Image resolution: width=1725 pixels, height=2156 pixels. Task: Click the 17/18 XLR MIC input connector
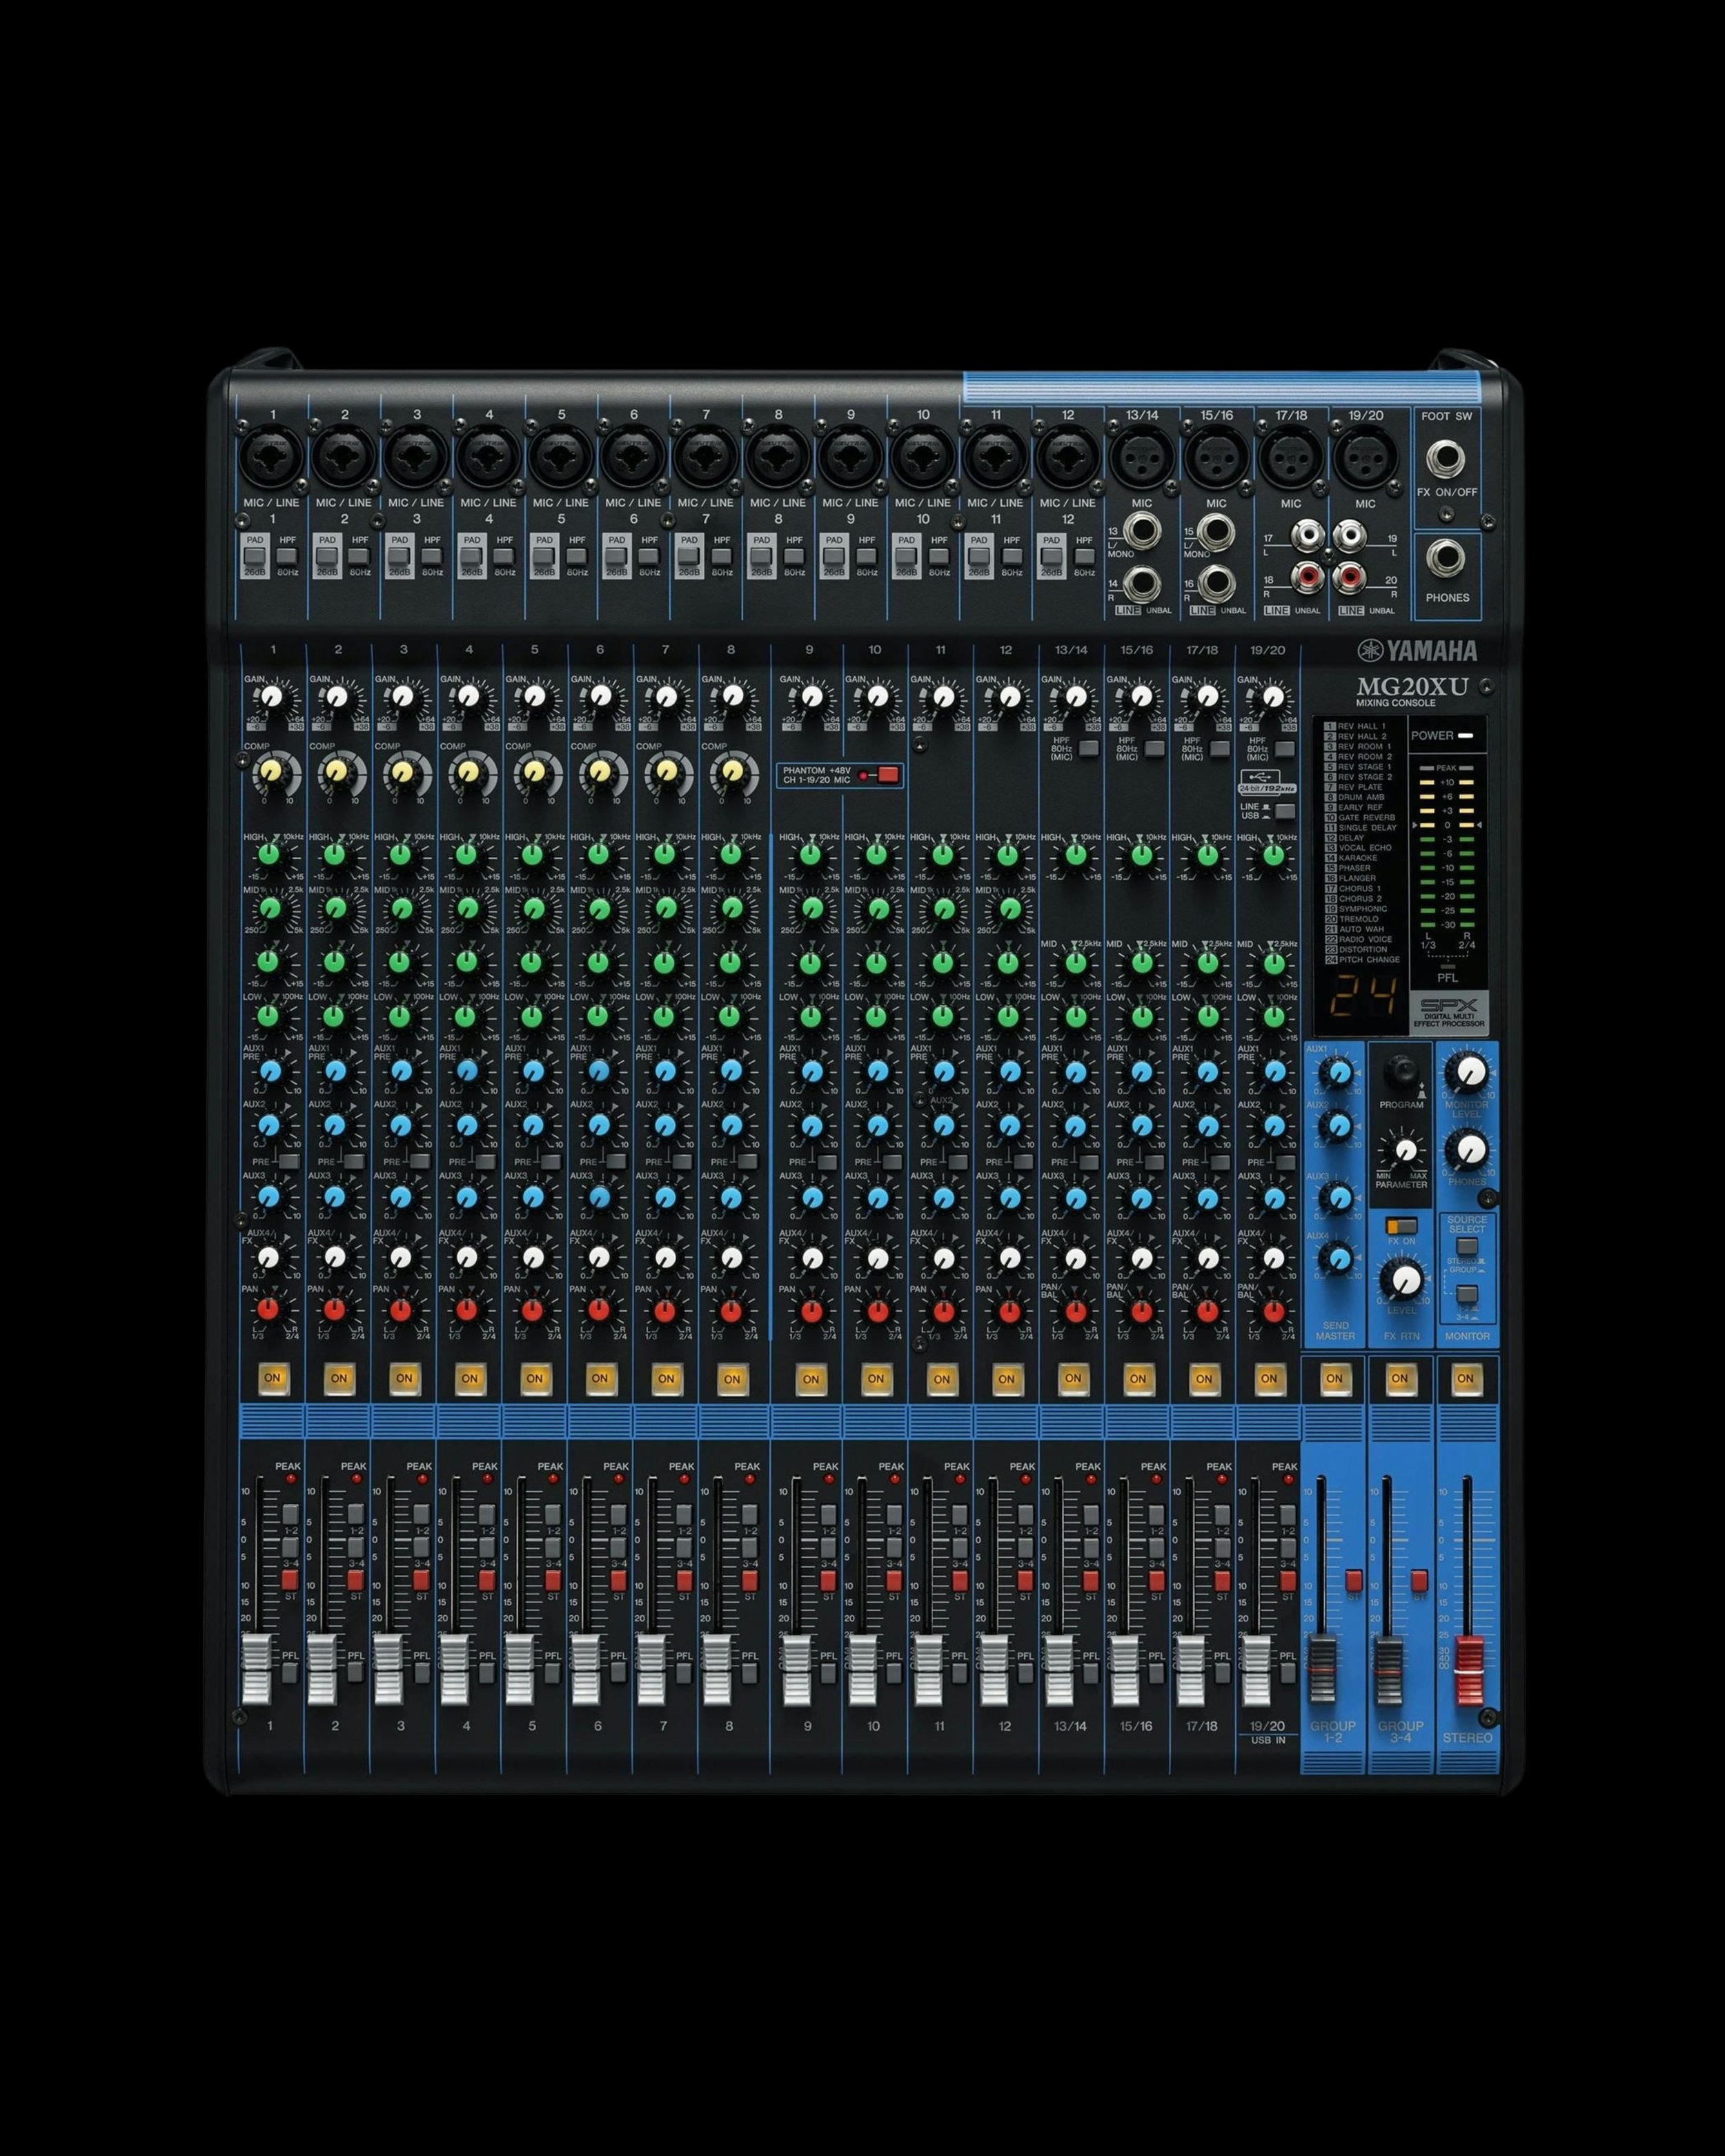1291,457
